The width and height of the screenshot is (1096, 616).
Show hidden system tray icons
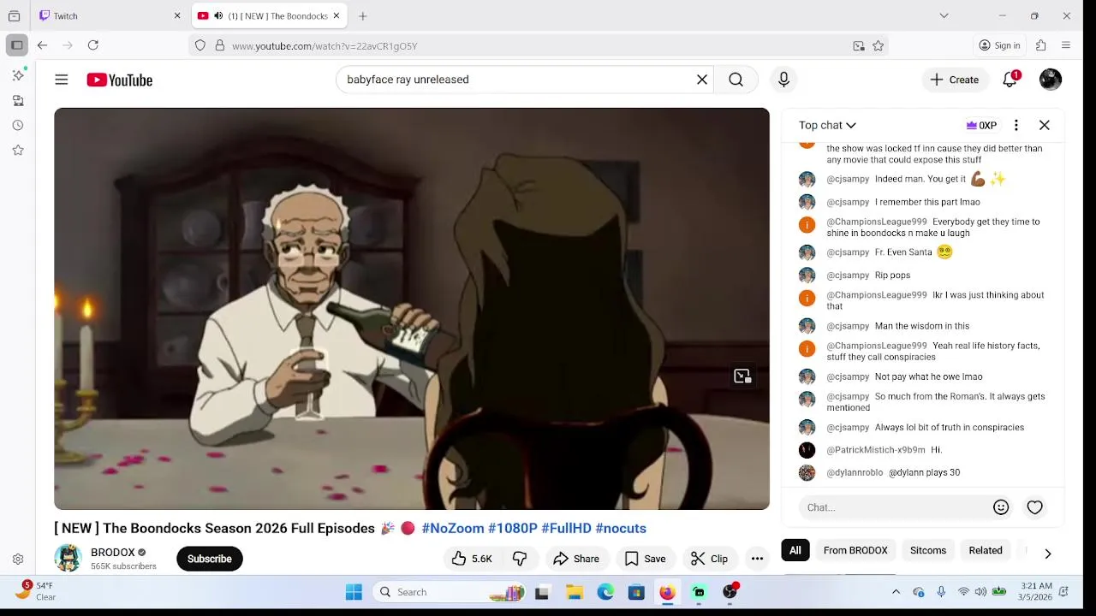(896, 592)
